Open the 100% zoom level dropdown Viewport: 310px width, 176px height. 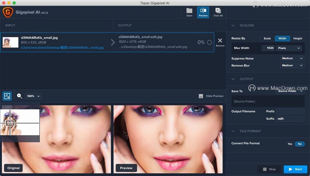click(33, 96)
